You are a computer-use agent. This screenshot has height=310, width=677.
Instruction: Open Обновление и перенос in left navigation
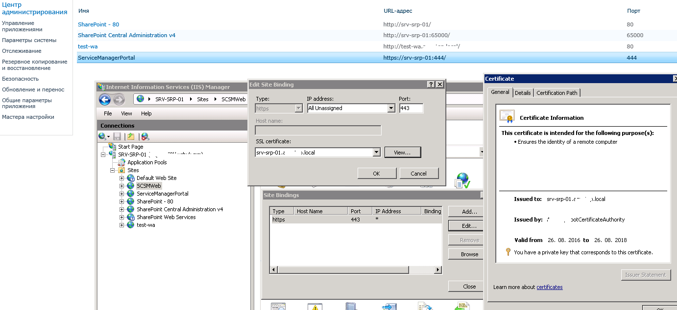33,89
